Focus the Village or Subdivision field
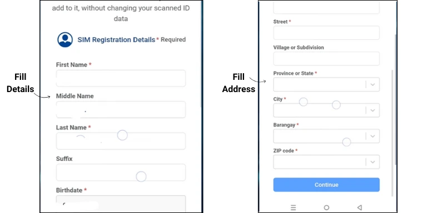The width and height of the screenshot is (427, 213). pyautogui.click(x=326, y=59)
